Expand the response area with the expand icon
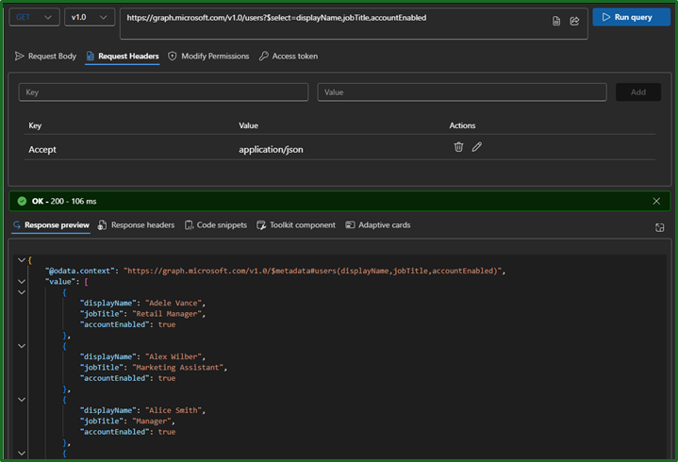 pyautogui.click(x=659, y=228)
